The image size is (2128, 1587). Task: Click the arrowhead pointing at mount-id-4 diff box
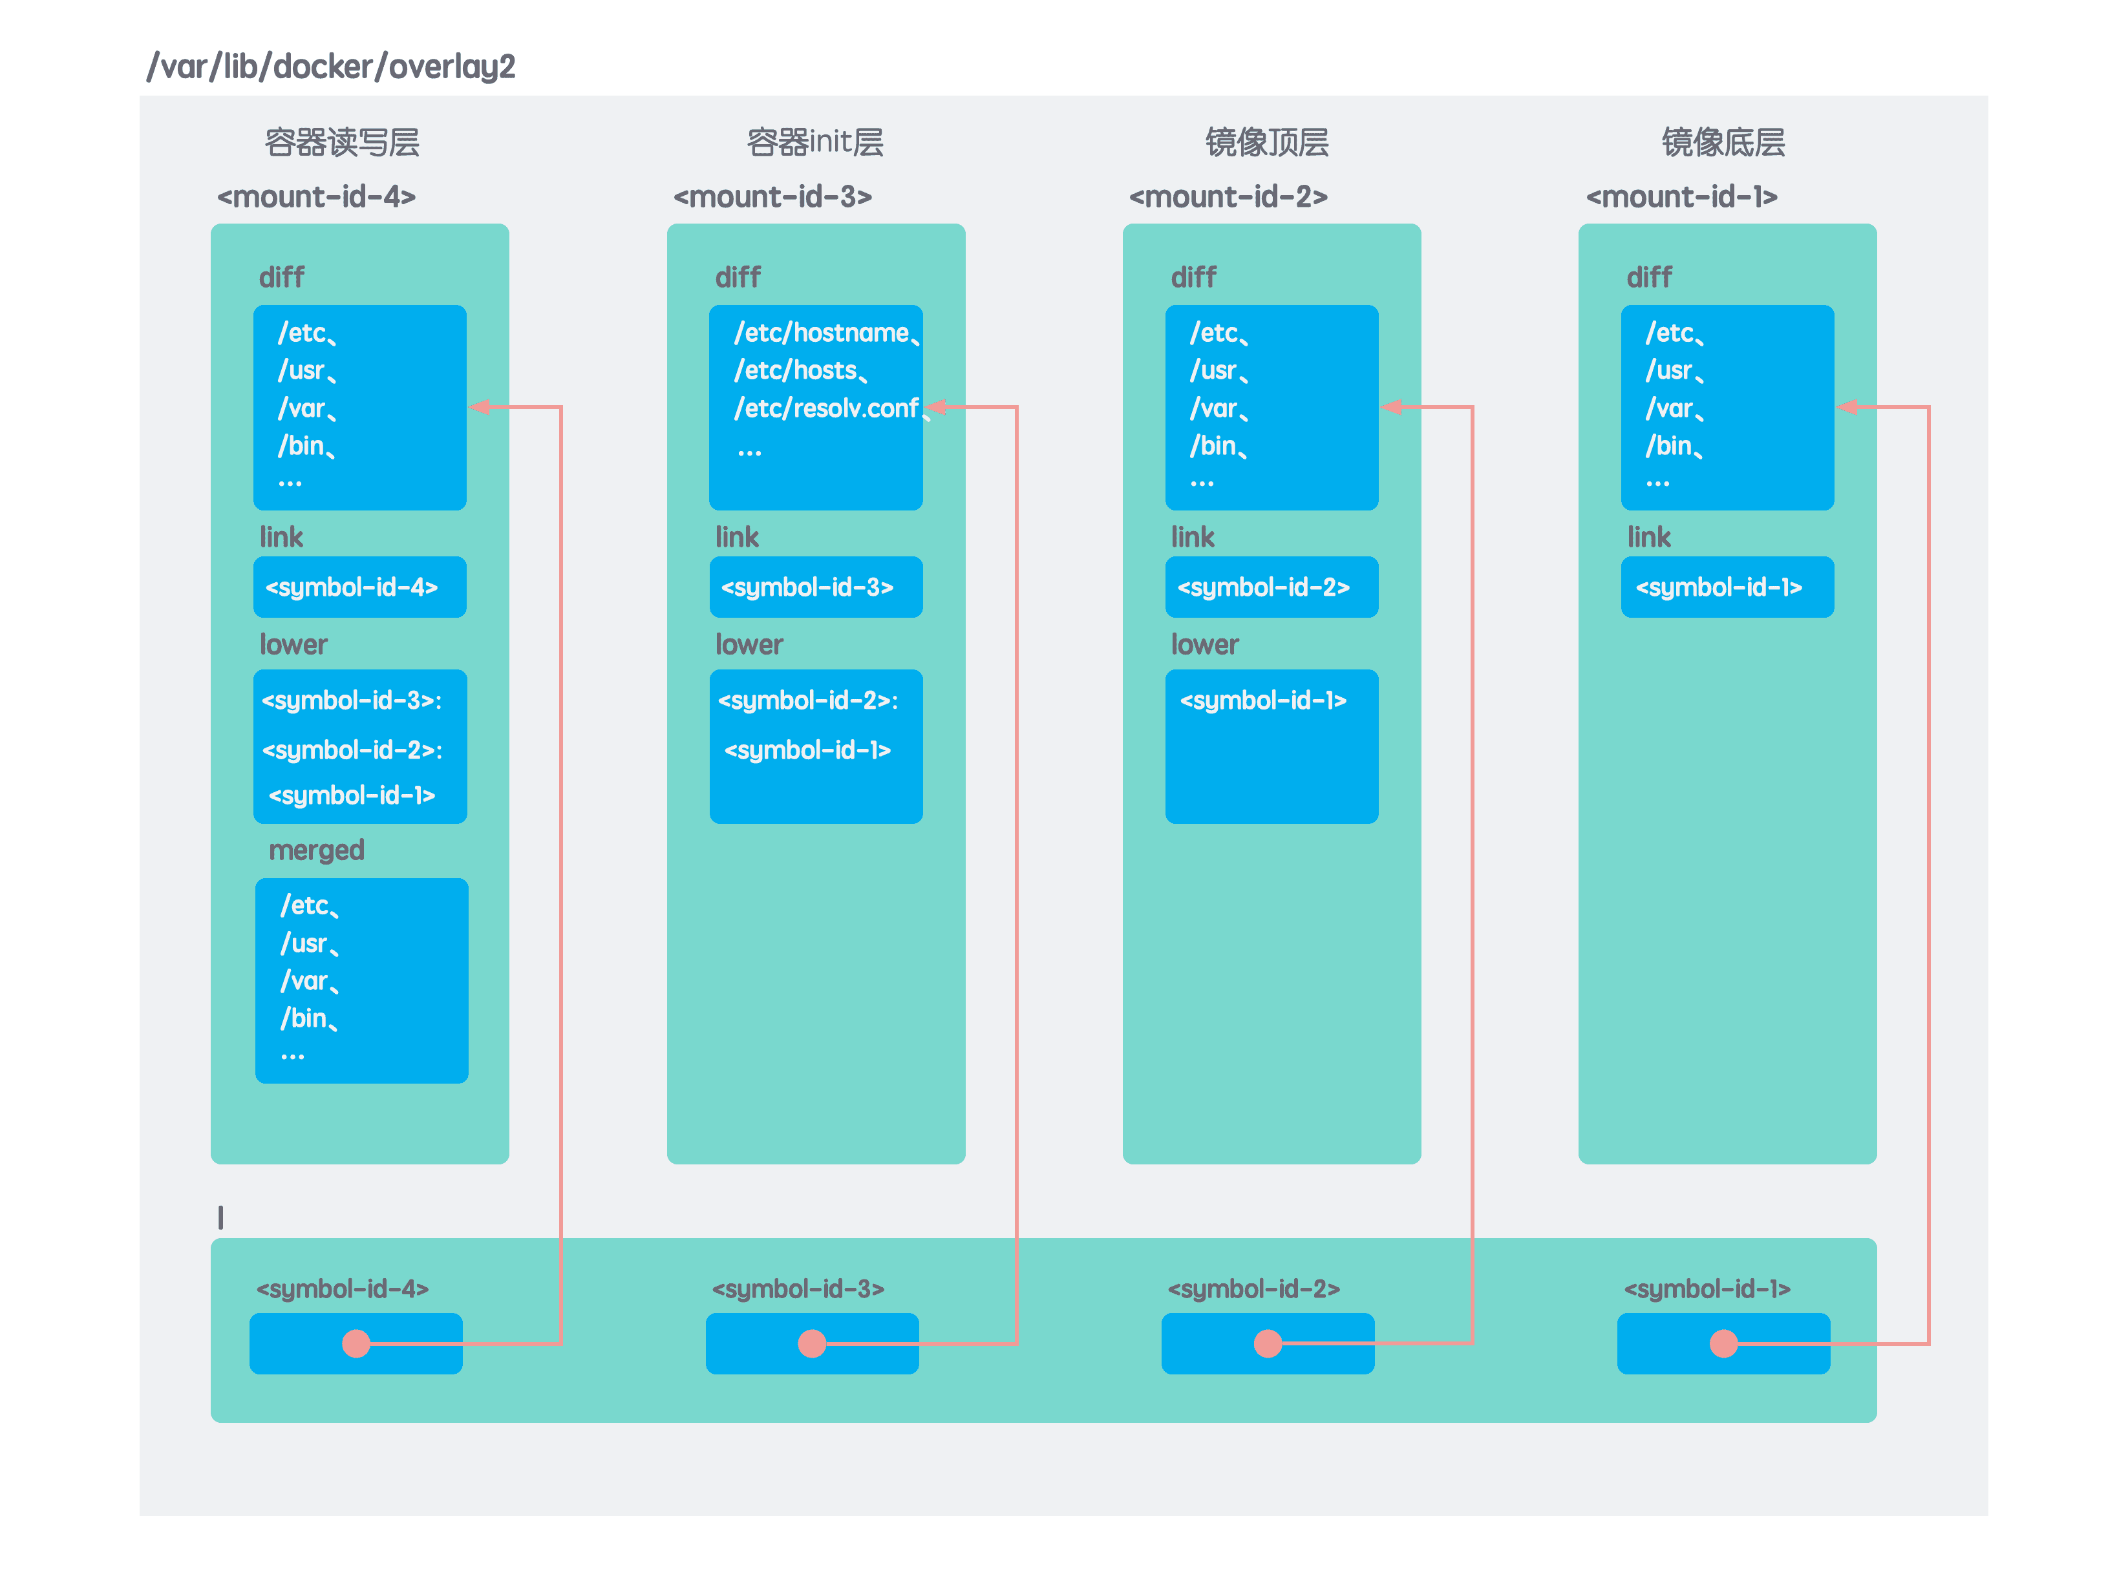480,406
